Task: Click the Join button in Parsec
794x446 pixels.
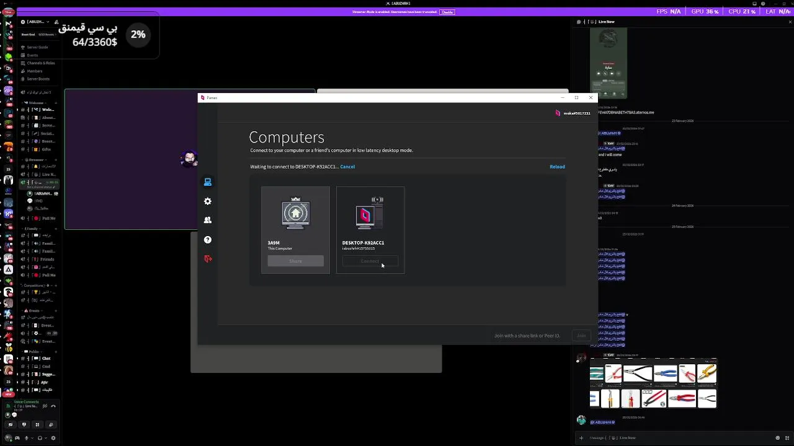Action: (x=581, y=336)
